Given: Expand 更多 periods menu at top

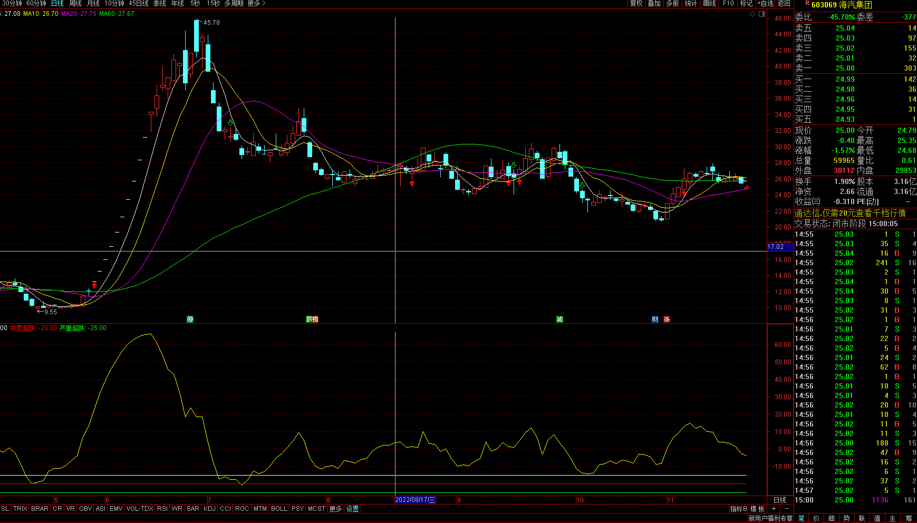Looking at the screenshot, I should [x=257, y=4].
